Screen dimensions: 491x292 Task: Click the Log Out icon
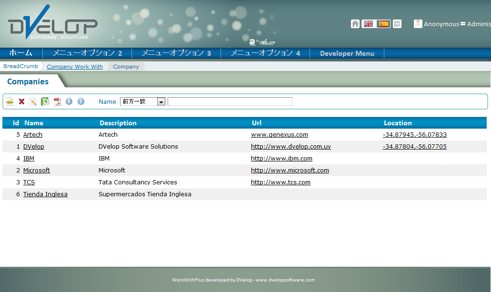click(x=397, y=24)
